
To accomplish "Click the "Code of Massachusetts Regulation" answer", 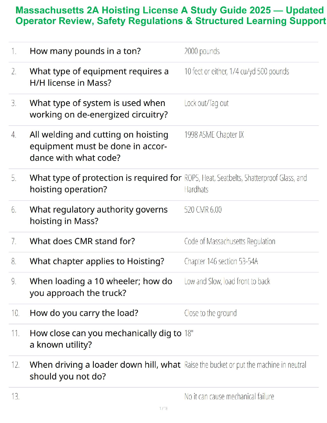I will 229,241.
